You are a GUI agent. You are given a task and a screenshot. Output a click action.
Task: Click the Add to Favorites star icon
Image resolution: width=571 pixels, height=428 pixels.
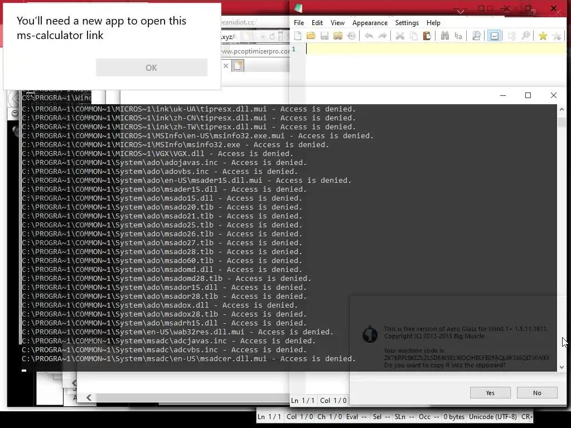coord(557,36)
